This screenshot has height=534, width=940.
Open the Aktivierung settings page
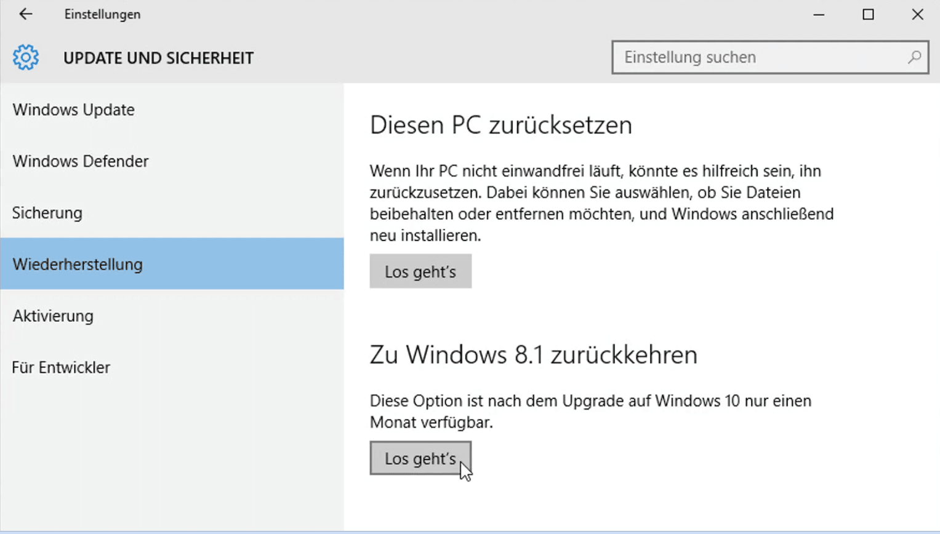click(x=53, y=316)
